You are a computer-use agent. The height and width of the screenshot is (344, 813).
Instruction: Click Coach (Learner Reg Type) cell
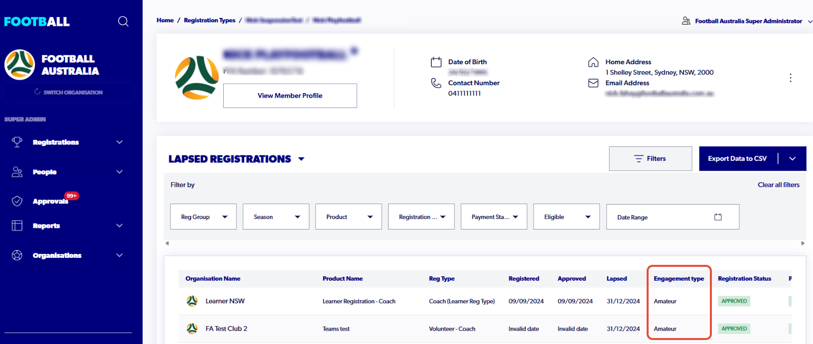462,301
